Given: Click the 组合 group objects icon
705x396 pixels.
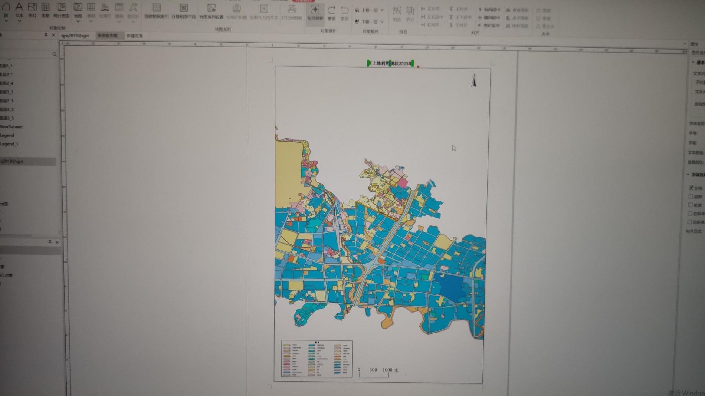Looking at the screenshot, I should tap(397, 14).
